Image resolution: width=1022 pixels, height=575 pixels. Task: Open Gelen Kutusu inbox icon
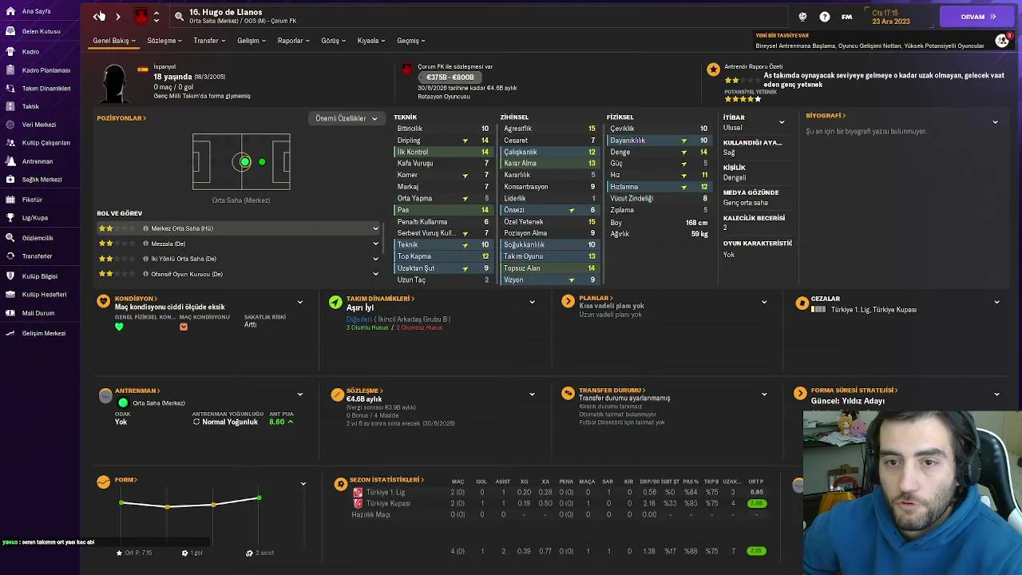coord(10,31)
